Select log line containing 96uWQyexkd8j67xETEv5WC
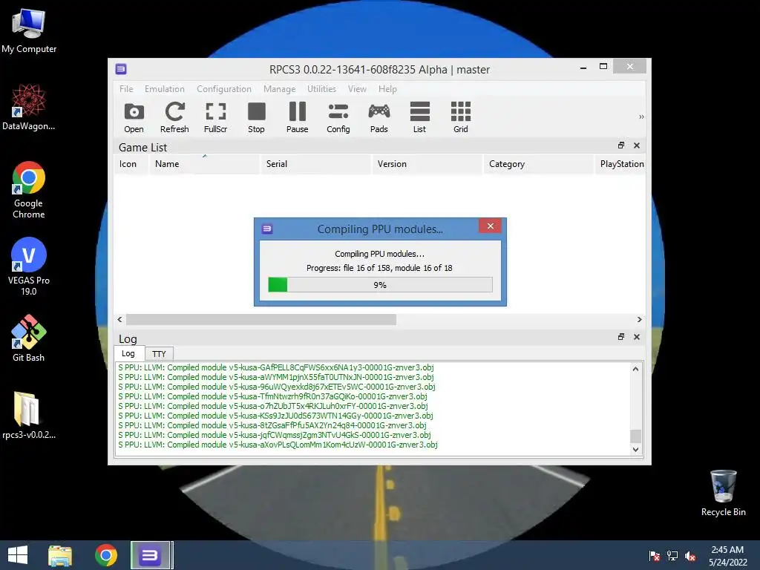 pyautogui.click(x=277, y=387)
